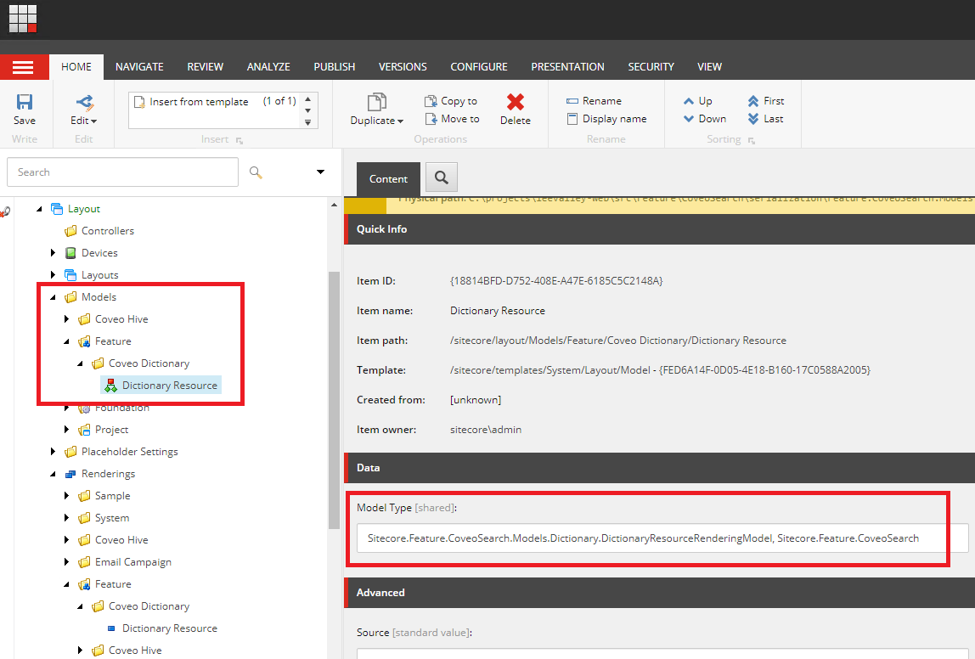Click the Email Campaign folder icon
The image size is (975, 659).
pyautogui.click(x=85, y=562)
